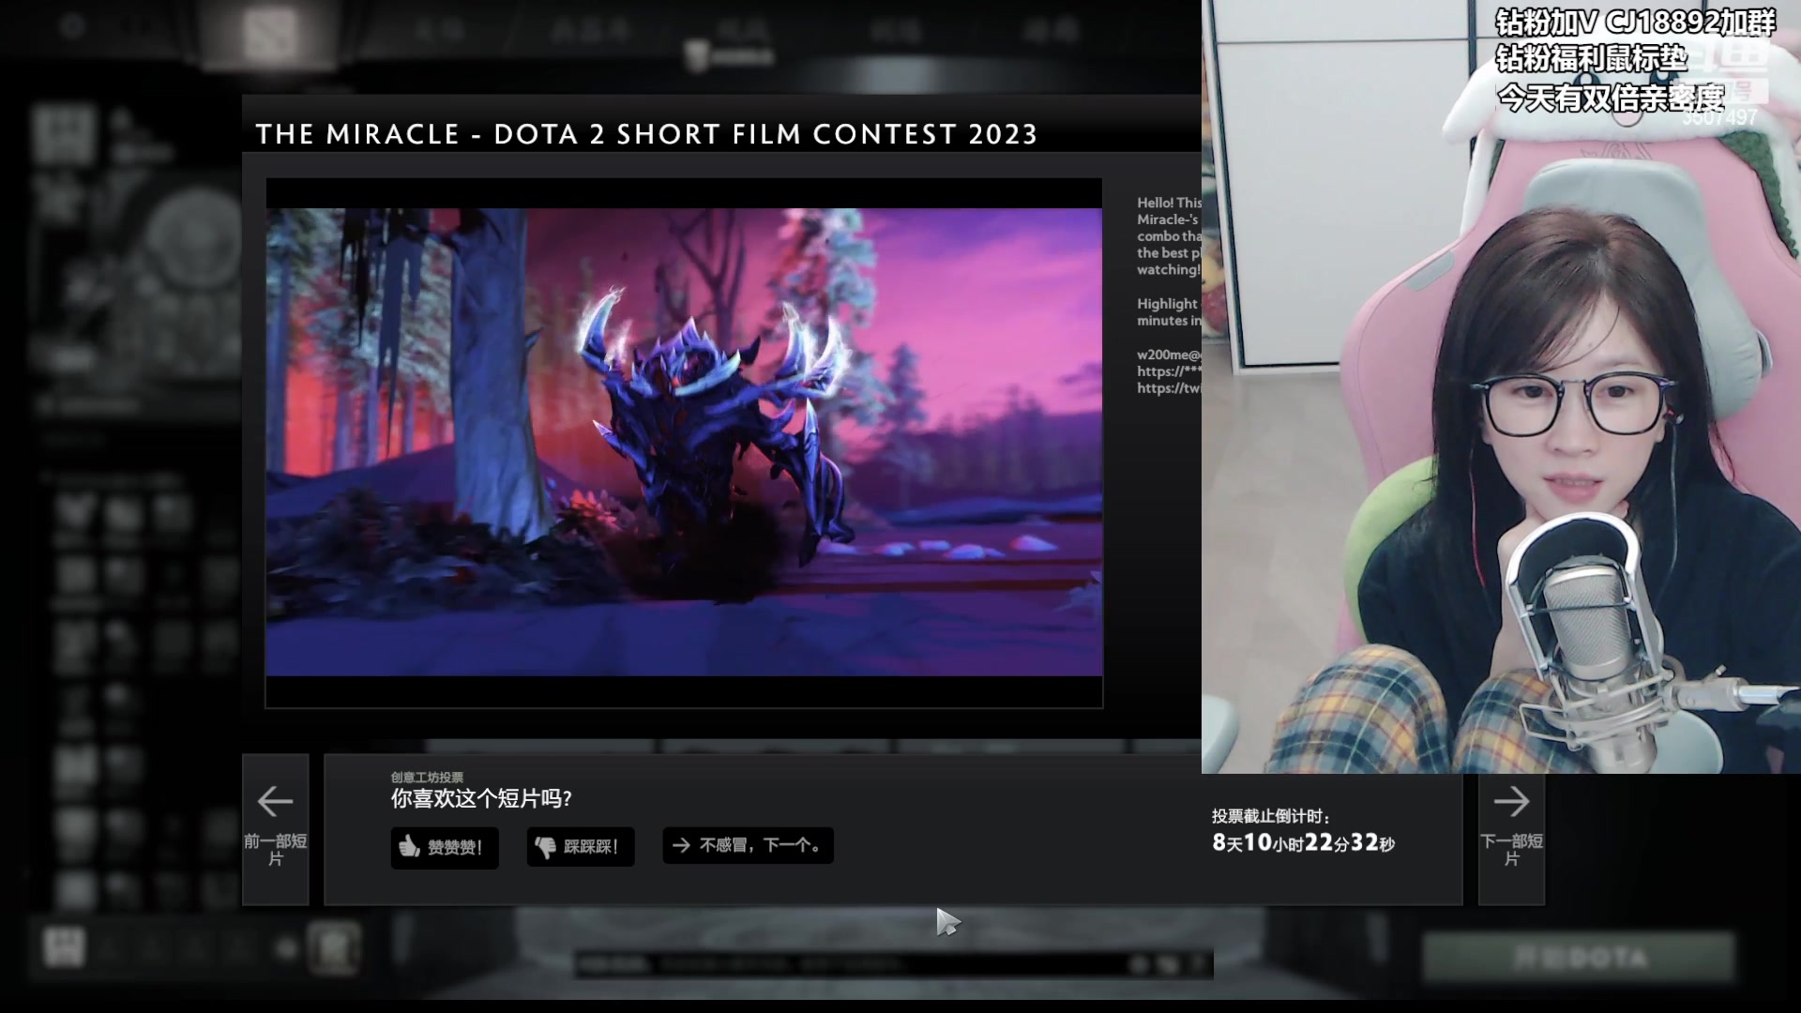
Task: Skip with 不感冒，下一个 button
Action: (748, 845)
